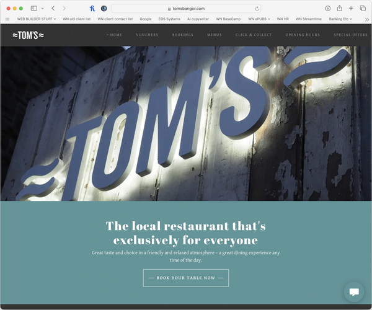Open the live chat bubble icon
This screenshot has height=310, width=372.
click(354, 292)
